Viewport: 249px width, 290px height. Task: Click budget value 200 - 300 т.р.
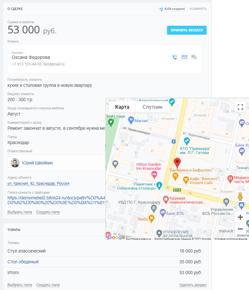click(20, 100)
